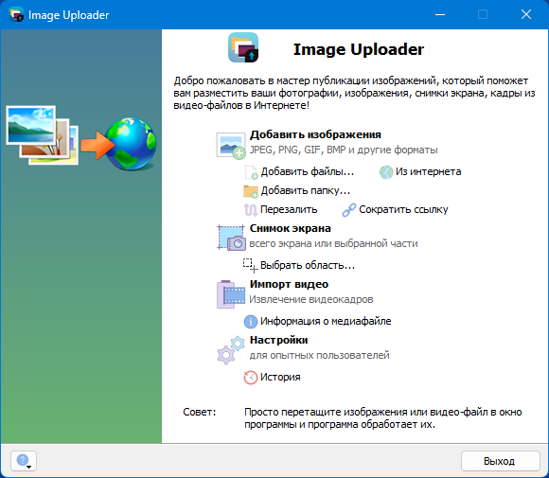Click the chain link icon for shortening links

click(x=349, y=210)
